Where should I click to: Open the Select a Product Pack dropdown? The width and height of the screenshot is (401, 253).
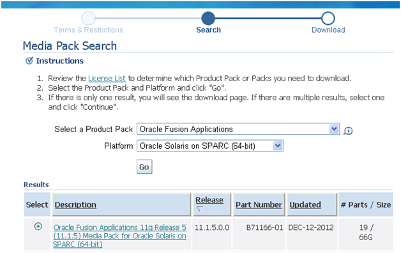tap(238, 129)
